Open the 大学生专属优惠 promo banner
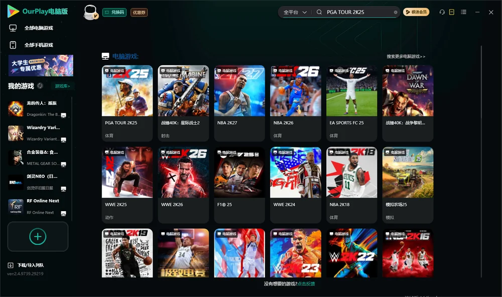502x297 pixels. 41,66
